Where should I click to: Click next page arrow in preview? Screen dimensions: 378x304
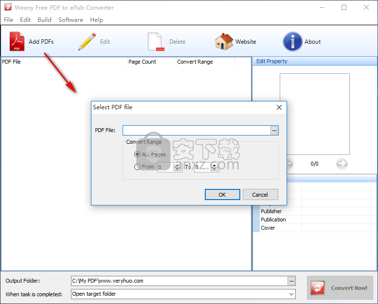(342, 164)
